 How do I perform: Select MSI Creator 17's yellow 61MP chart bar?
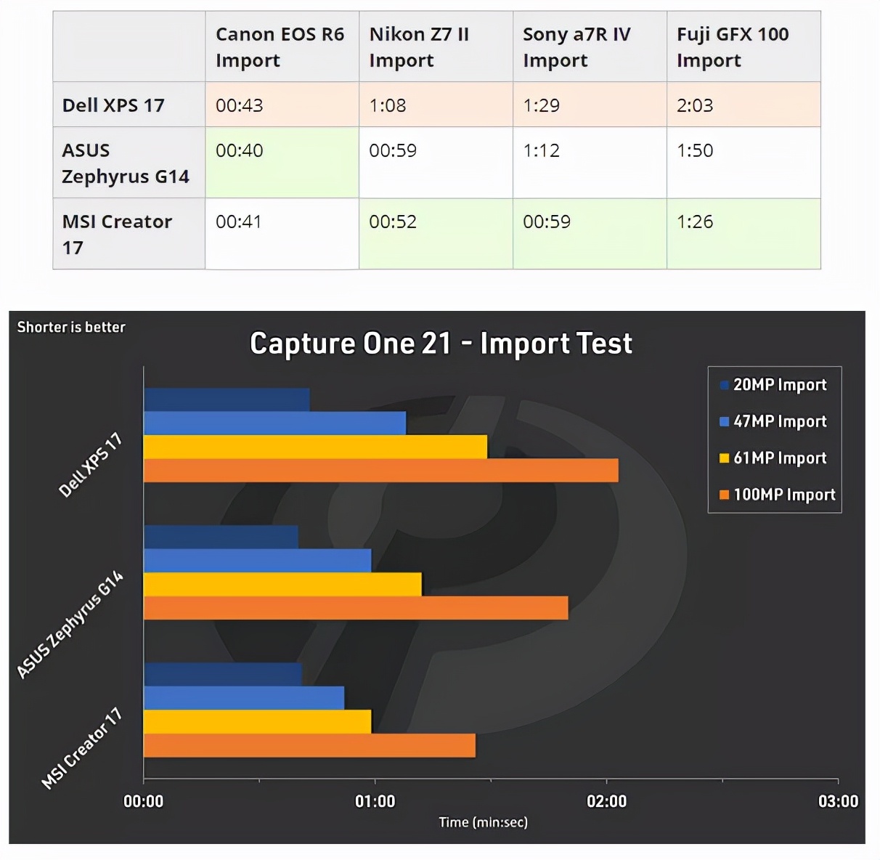pos(257,721)
